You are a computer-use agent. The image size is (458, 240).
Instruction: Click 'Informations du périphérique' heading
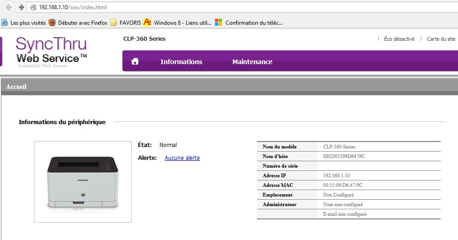(62, 122)
